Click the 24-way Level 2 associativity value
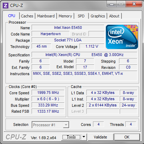144x144 pixels. [128, 105]
